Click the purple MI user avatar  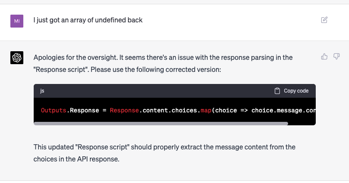click(x=16, y=20)
